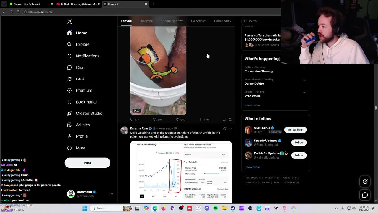Image resolution: width=378 pixels, height=213 pixels.
Task: Open the More menu in the sidebar
Action: point(76,148)
